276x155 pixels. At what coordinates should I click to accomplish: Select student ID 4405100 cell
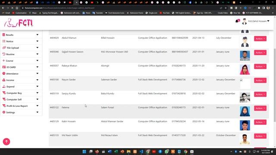coord(54,80)
